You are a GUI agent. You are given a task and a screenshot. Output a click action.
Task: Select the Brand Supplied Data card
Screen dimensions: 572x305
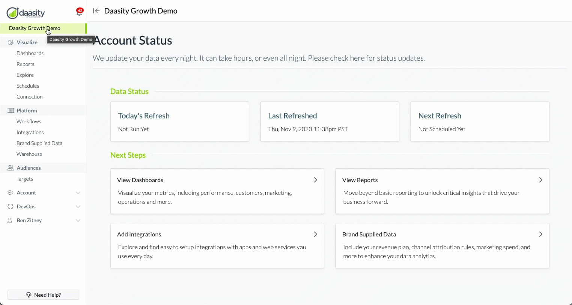pyautogui.click(x=442, y=245)
